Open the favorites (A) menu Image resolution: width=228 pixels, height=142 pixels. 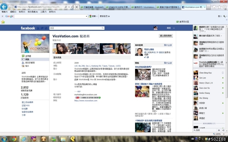pos(33,12)
